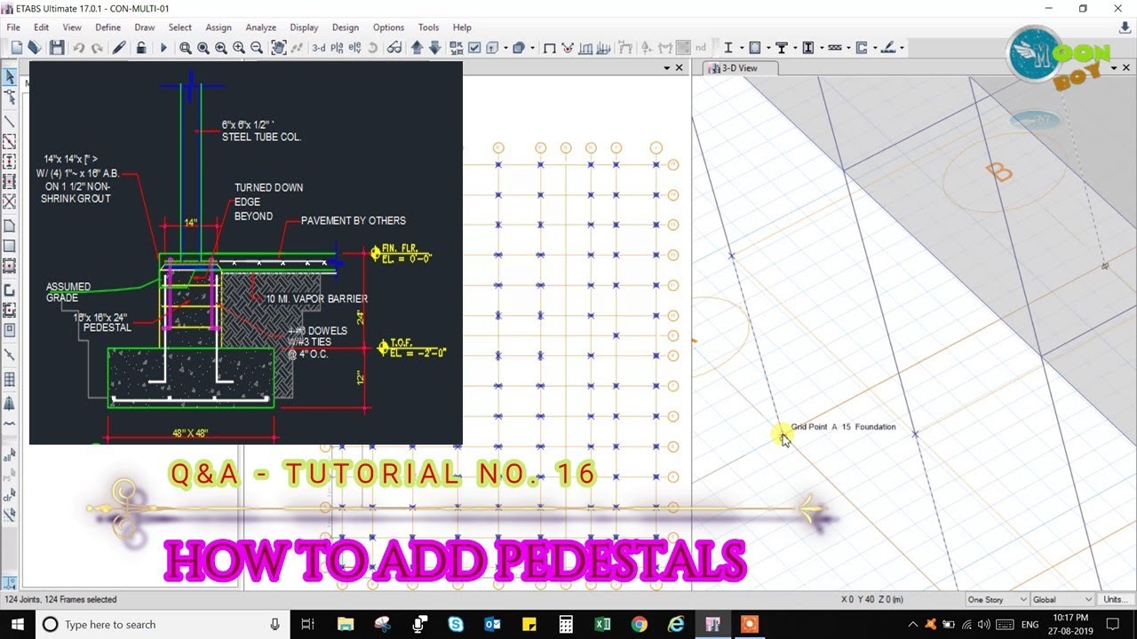Open Excel from the taskbar
Image resolution: width=1137 pixels, height=639 pixels.
[x=602, y=625]
